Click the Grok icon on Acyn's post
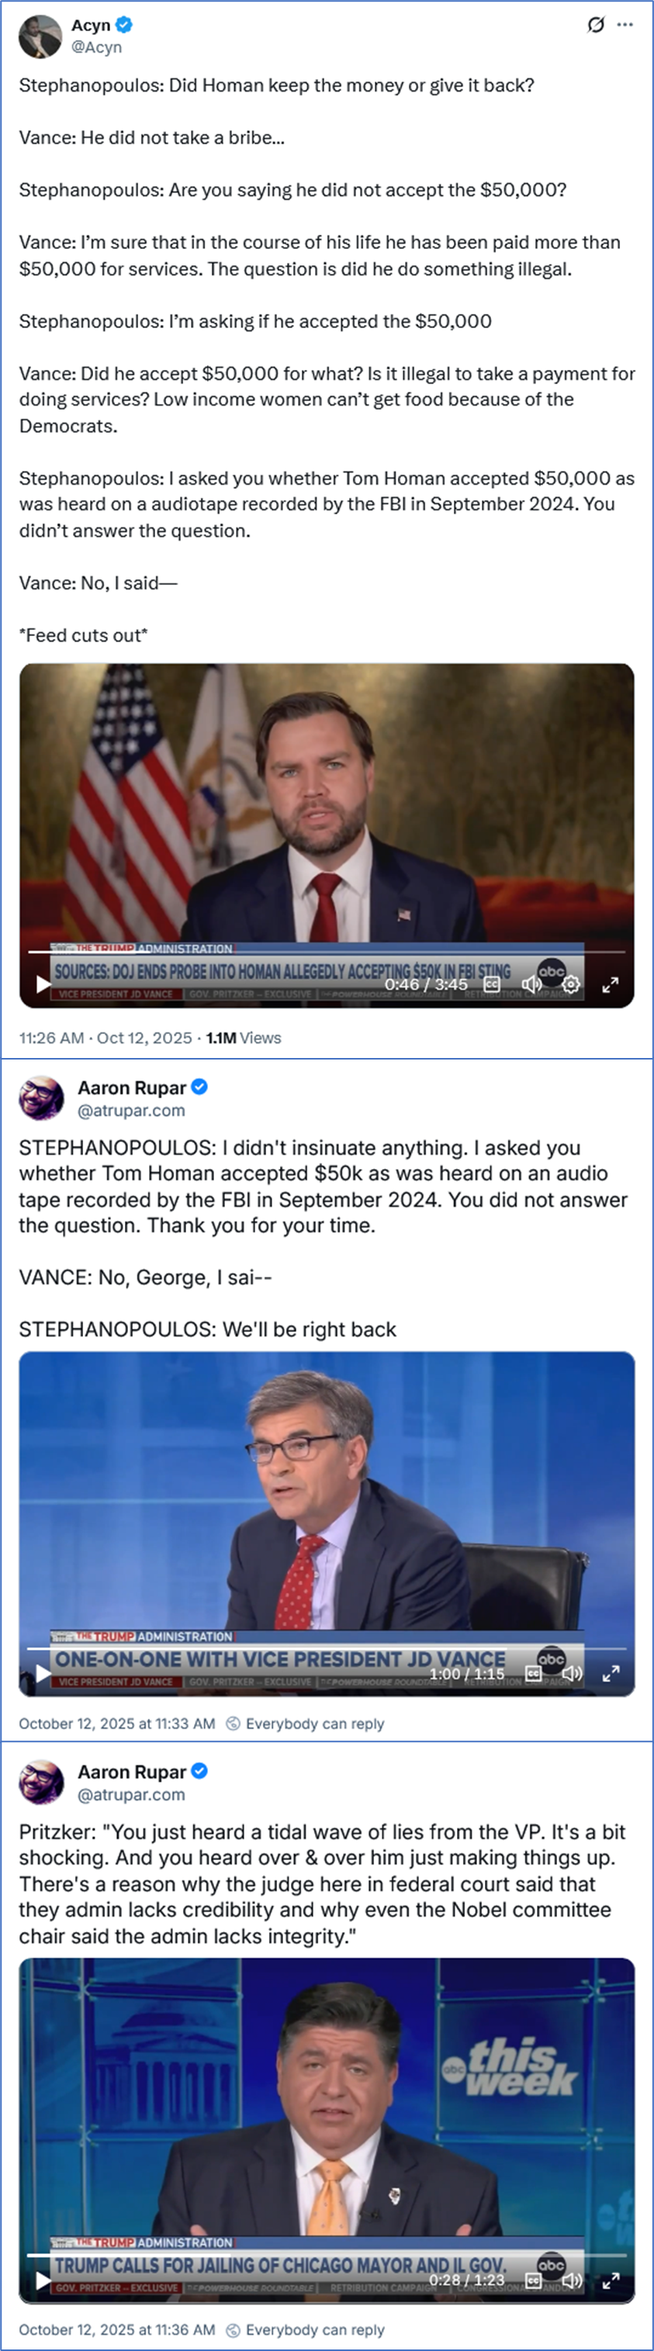Viewport: 654px width, 2351px height. coord(596,26)
